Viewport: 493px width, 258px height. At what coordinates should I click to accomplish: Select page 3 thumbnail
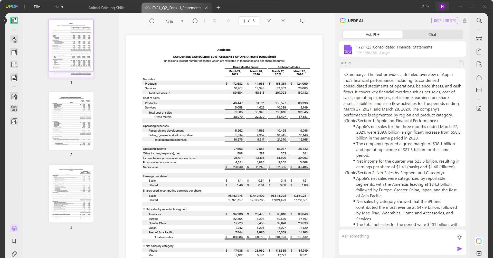point(71,194)
